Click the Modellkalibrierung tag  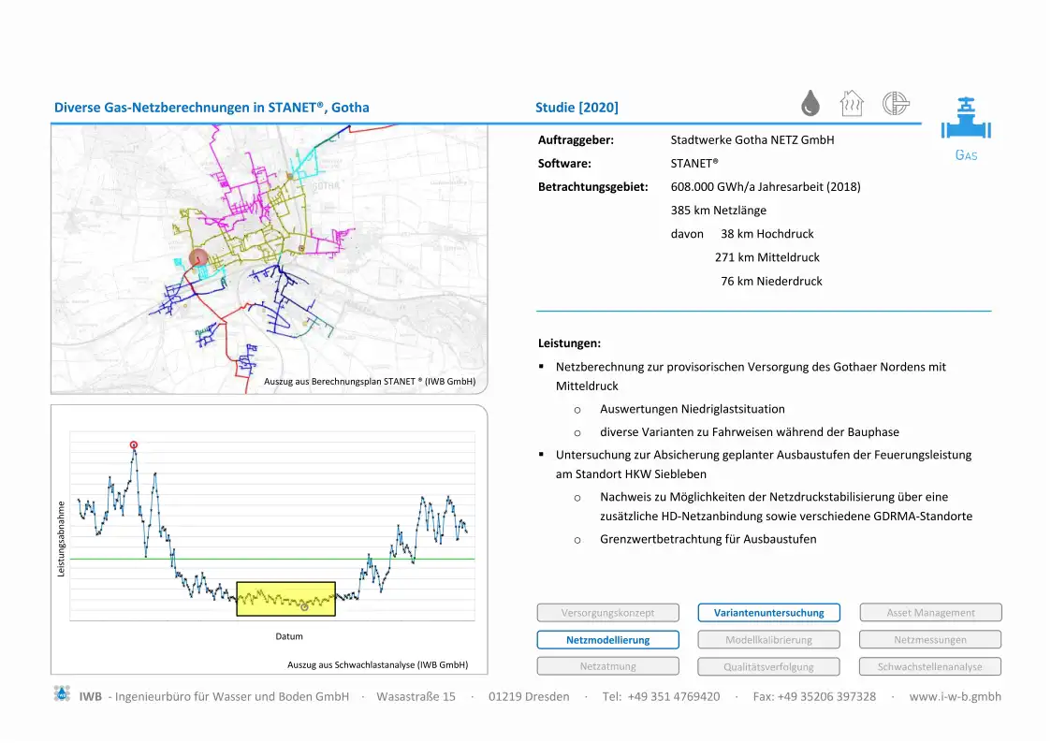click(768, 640)
